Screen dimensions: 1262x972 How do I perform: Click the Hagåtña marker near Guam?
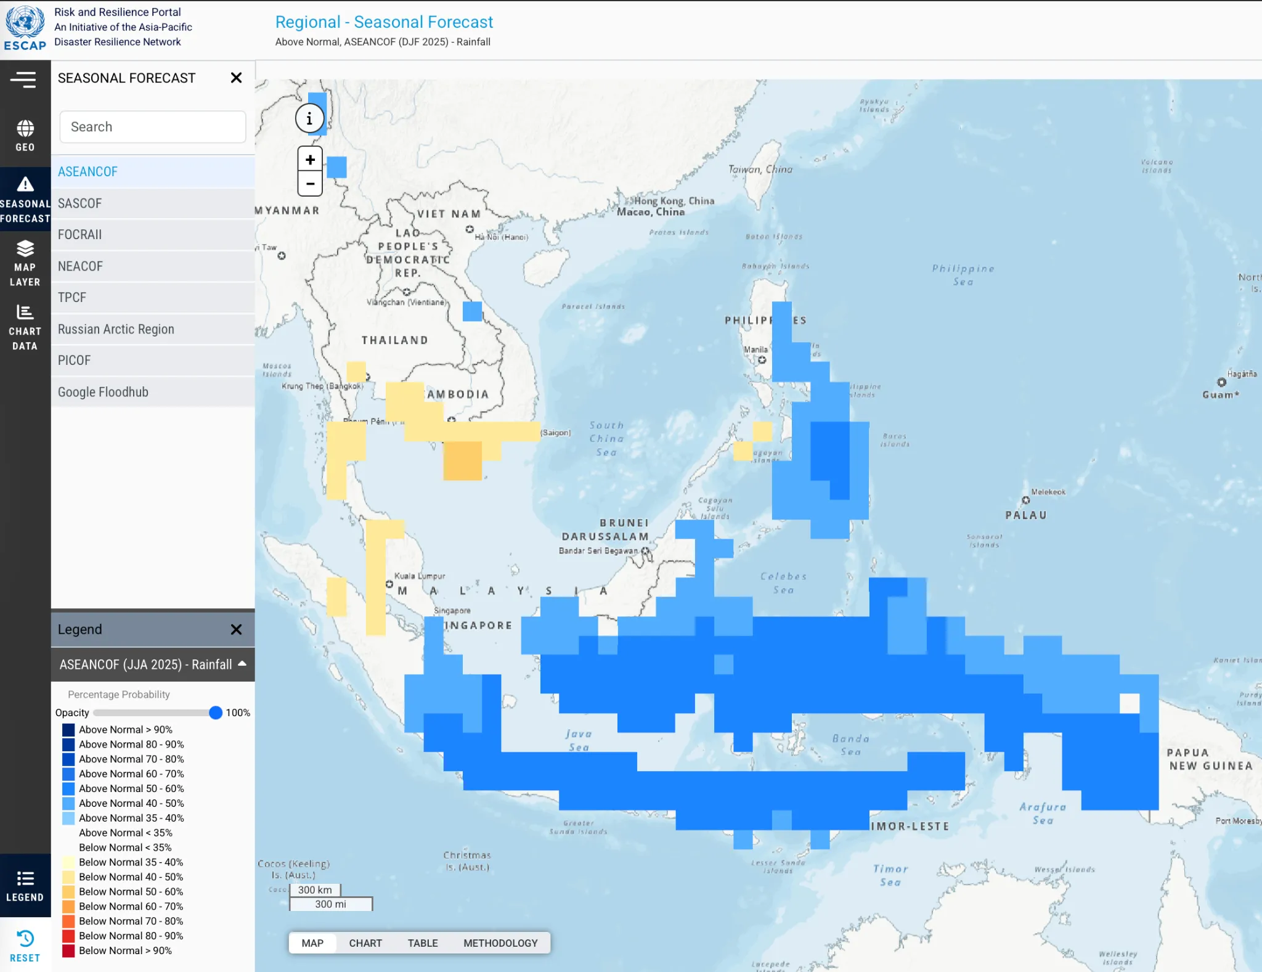[x=1221, y=382]
